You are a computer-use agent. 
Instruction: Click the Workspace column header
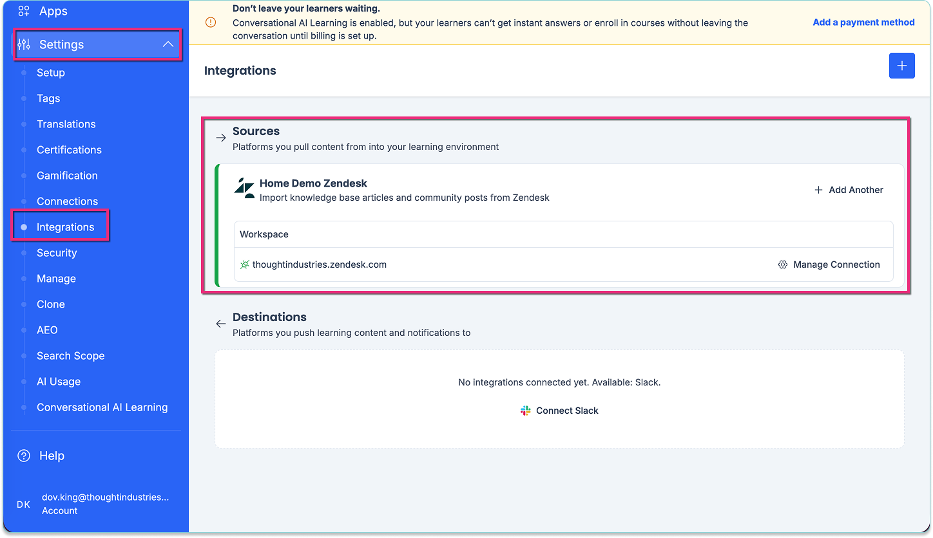[264, 234]
